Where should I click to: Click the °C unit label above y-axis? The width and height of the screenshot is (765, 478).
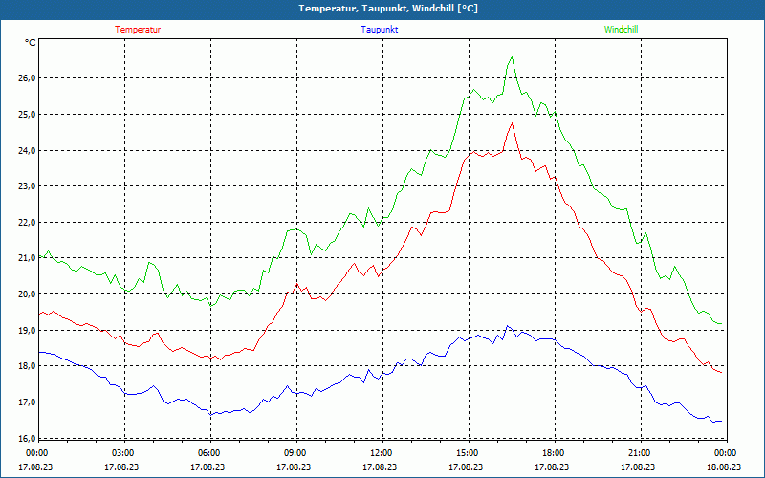point(31,43)
